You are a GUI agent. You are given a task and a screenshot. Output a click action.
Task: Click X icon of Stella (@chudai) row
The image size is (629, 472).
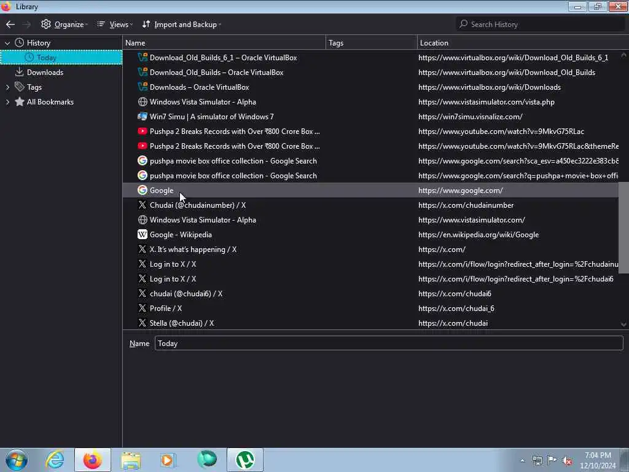tap(143, 323)
